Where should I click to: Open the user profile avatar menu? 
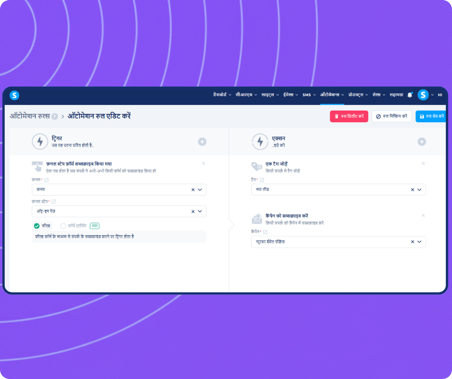[423, 95]
